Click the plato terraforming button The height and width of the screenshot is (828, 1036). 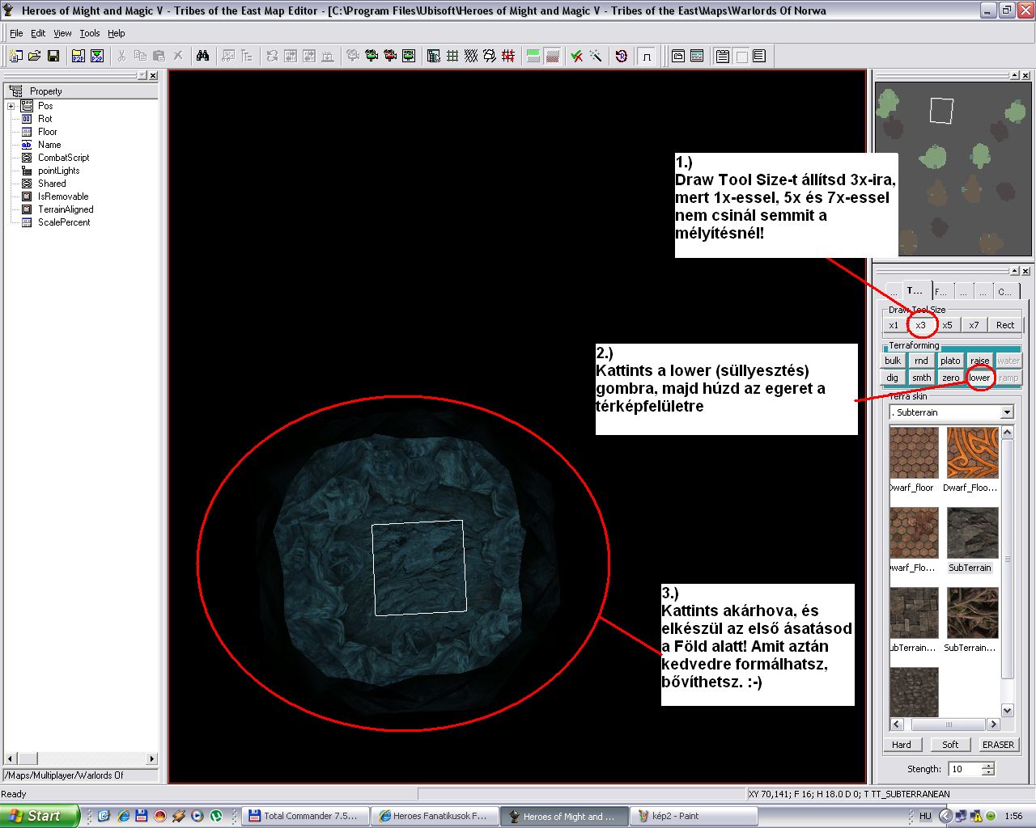tap(951, 361)
